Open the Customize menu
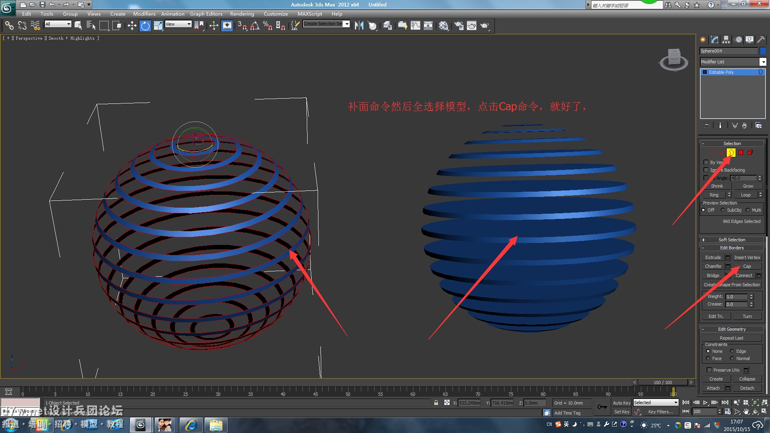The height and width of the screenshot is (433, 770). tap(276, 14)
